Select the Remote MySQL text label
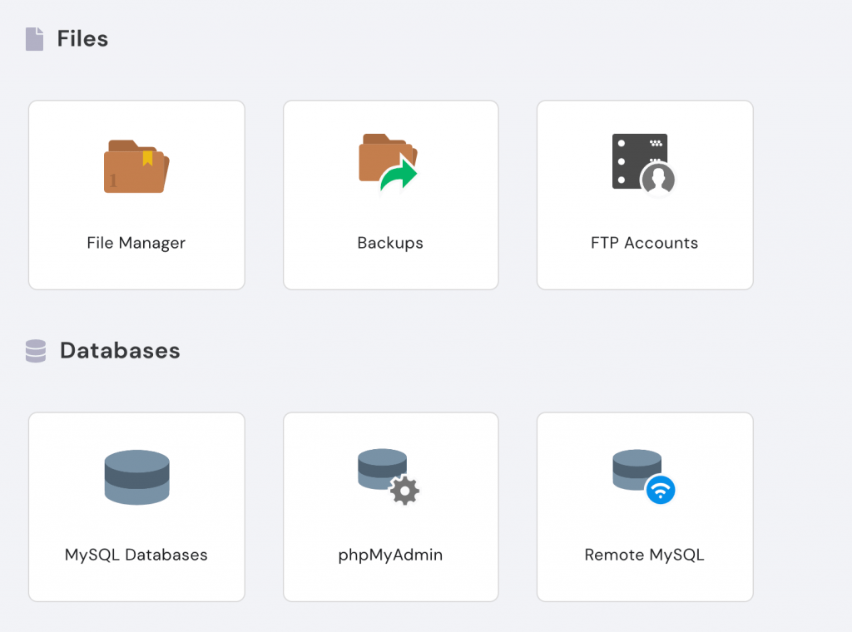Viewport: 852px width, 632px height. coord(644,555)
